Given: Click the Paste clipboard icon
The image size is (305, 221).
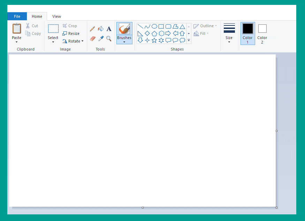Looking at the screenshot, I should click(17, 29).
